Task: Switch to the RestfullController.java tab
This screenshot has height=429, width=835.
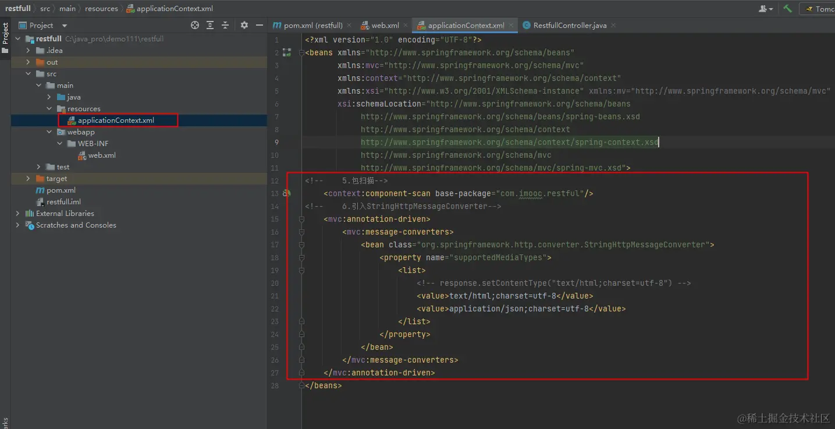Action: coord(569,26)
